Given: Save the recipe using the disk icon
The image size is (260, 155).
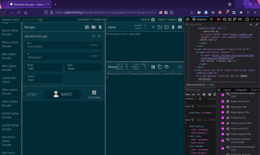Looking at the screenshot, I should [x=87, y=27].
